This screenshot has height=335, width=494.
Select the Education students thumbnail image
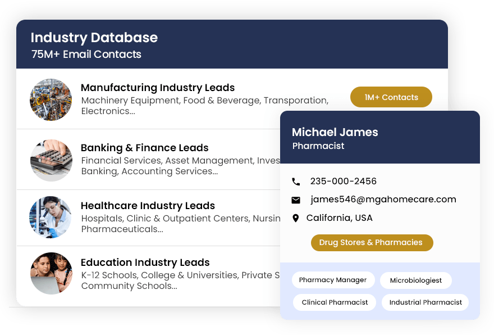(x=51, y=274)
